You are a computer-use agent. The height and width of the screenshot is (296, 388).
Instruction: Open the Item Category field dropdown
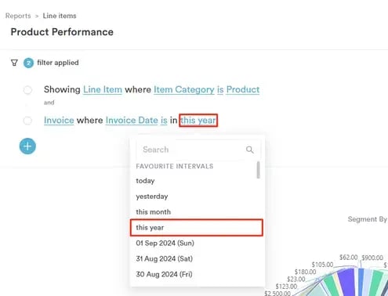(184, 89)
